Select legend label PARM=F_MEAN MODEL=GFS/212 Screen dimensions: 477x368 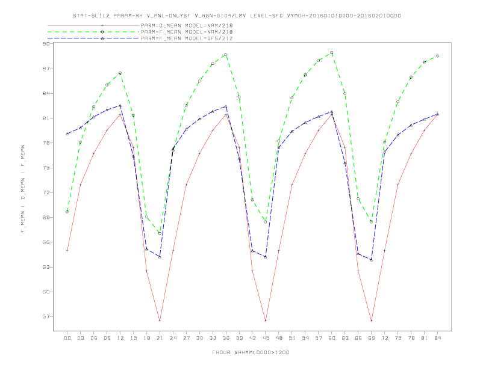pyautogui.click(x=187, y=38)
